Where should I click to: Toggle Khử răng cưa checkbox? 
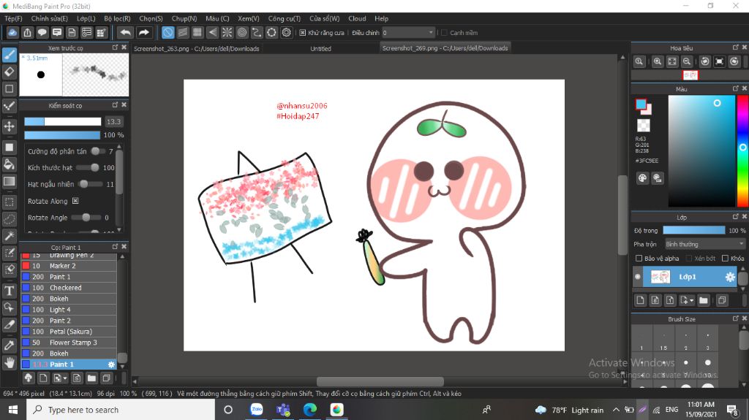pyautogui.click(x=302, y=33)
